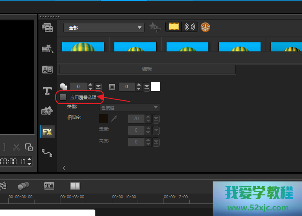Click the white border color swatch

pyautogui.click(x=155, y=87)
